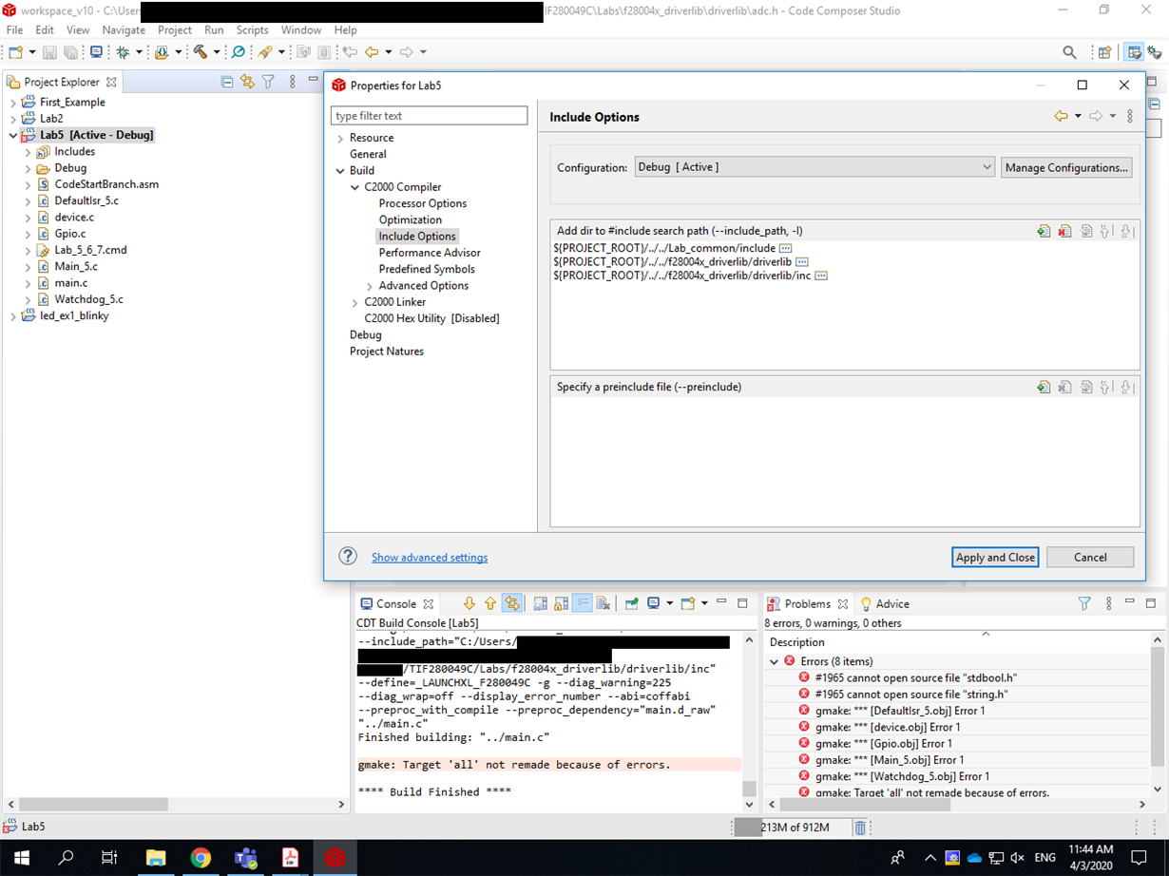Click the Back arrow in Properties dialog
The height and width of the screenshot is (876, 1169).
(x=1061, y=116)
